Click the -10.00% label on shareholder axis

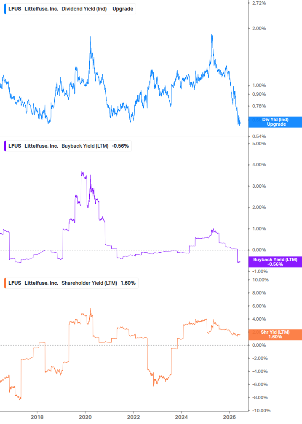(260, 410)
